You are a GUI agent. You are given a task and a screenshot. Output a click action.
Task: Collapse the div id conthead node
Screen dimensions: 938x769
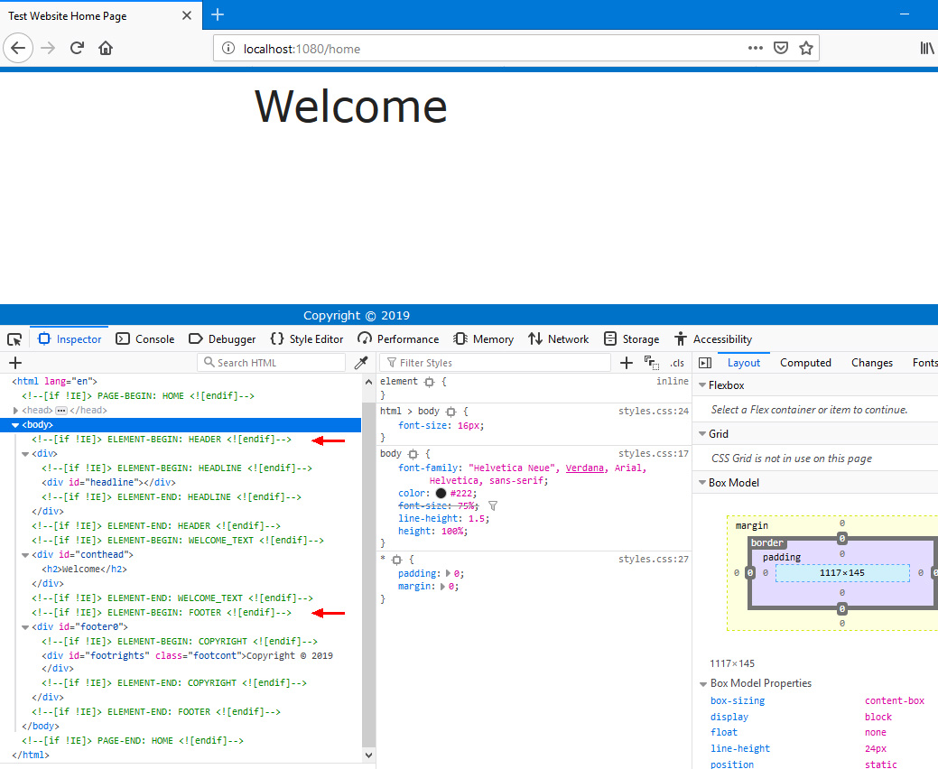click(26, 555)
